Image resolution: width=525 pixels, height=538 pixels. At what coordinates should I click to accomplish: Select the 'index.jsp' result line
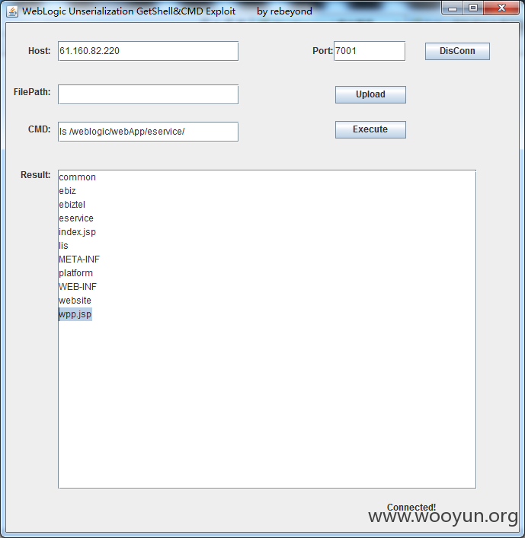pyautogui.click(x=77, y=232)
